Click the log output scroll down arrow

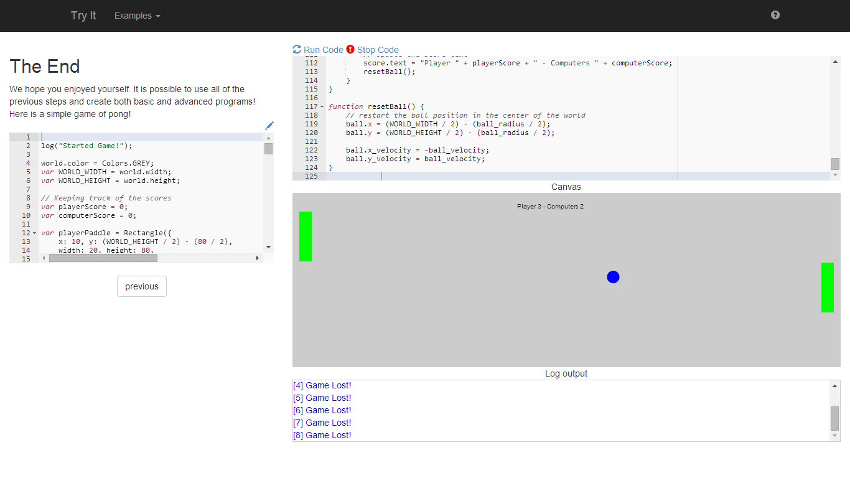[x=834, y=436]
